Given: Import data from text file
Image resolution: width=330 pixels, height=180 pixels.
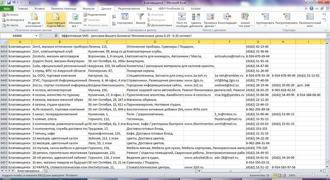Looking at the screenshot, I should [10, 25].
